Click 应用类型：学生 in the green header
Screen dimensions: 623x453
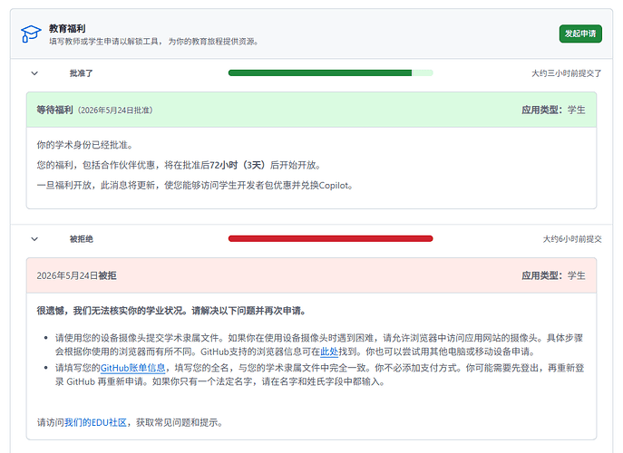(553, 110)
